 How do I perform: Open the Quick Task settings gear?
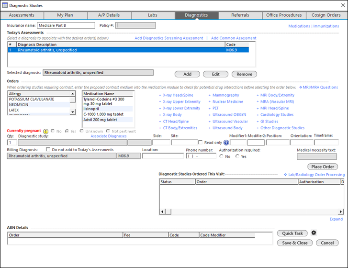coord(314,233)
